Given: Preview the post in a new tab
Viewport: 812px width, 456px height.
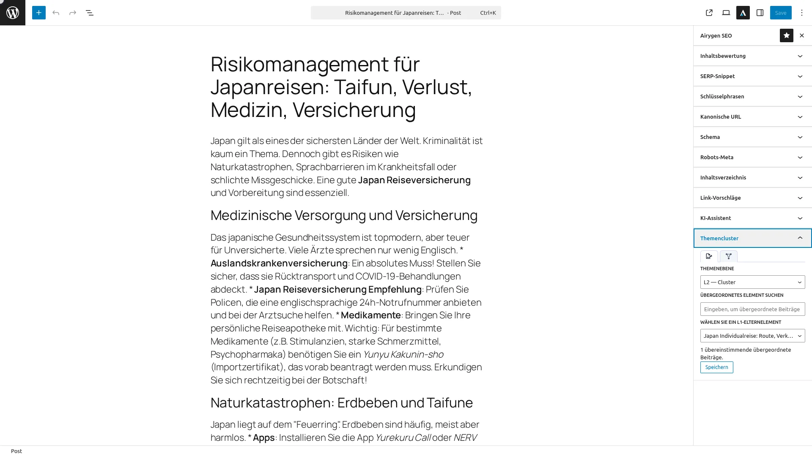Looking at the screenshot, I should point(709,13).
